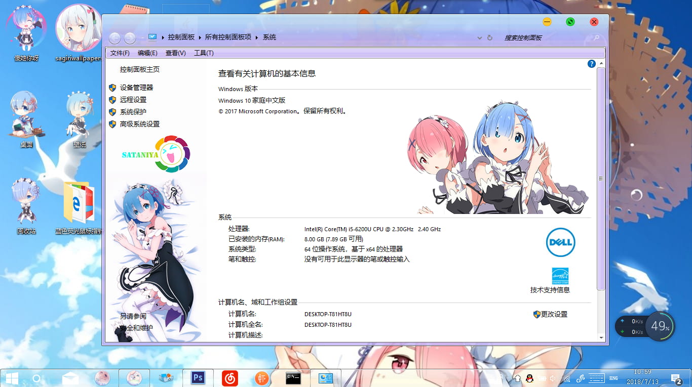The height and width of the screenshot is (387, 692).
Task: Open the ENG language indicator in the tray
Action: 613,378
